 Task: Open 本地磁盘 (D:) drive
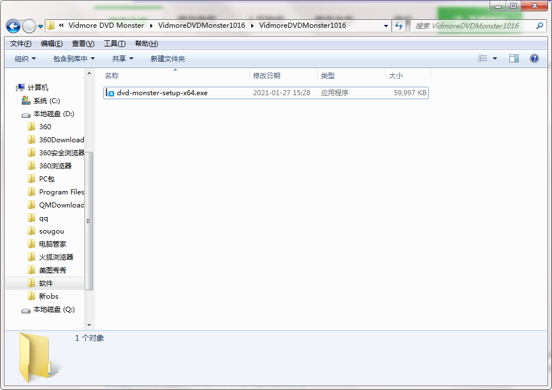[53, 114]
